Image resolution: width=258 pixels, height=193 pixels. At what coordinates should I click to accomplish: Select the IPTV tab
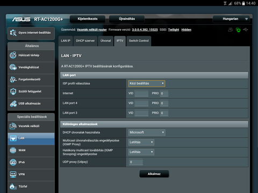click(120, 41)
